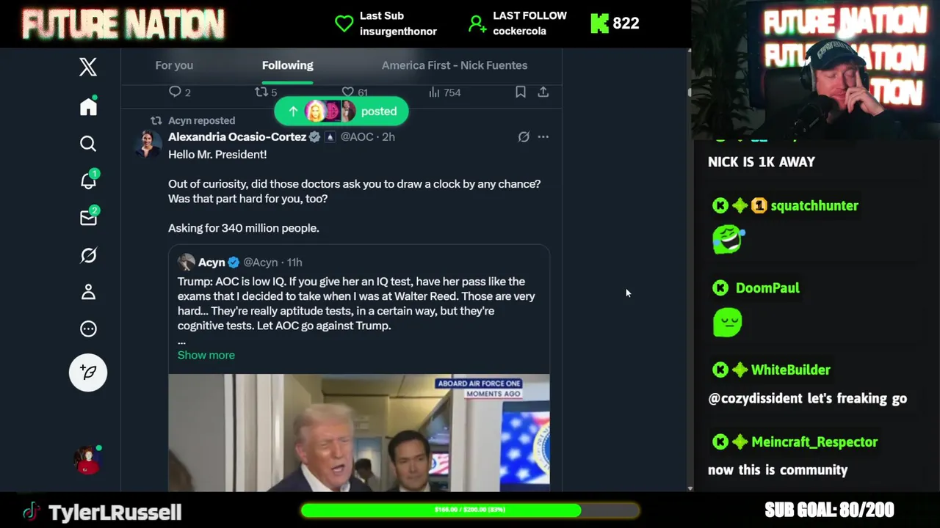This screenshot has height=528, width=940.
Task: Click the webcam overlay of streamer
Action: [817, 68]
